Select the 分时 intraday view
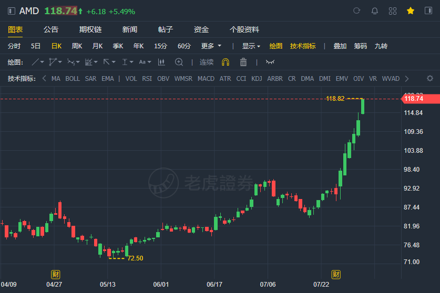Viewport: 440px width, 293px height. point(14,46)
